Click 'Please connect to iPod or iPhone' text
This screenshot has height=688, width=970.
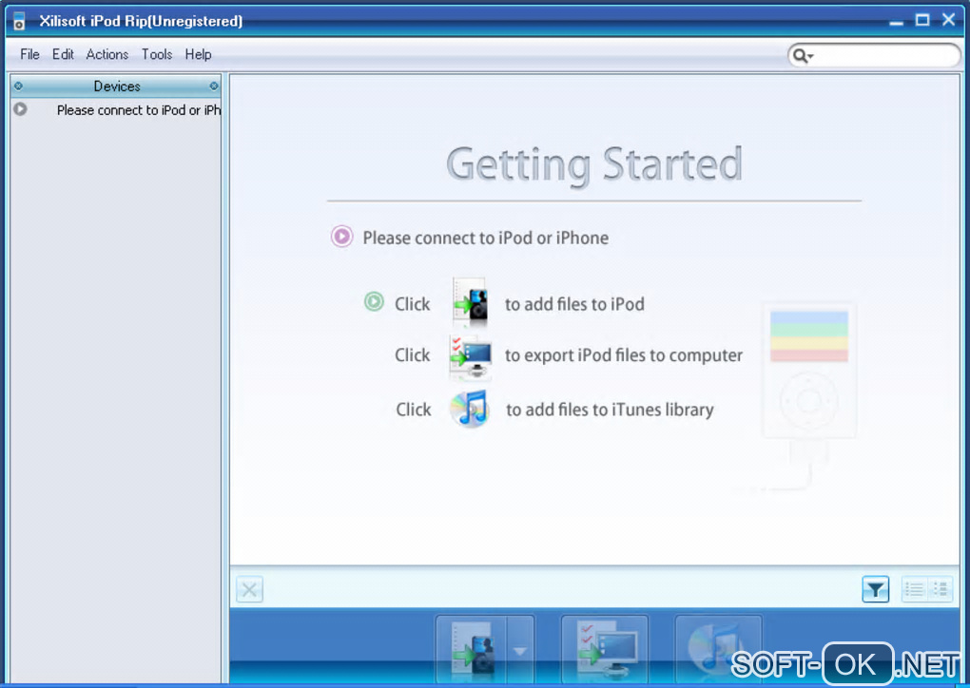pos(486,238)
